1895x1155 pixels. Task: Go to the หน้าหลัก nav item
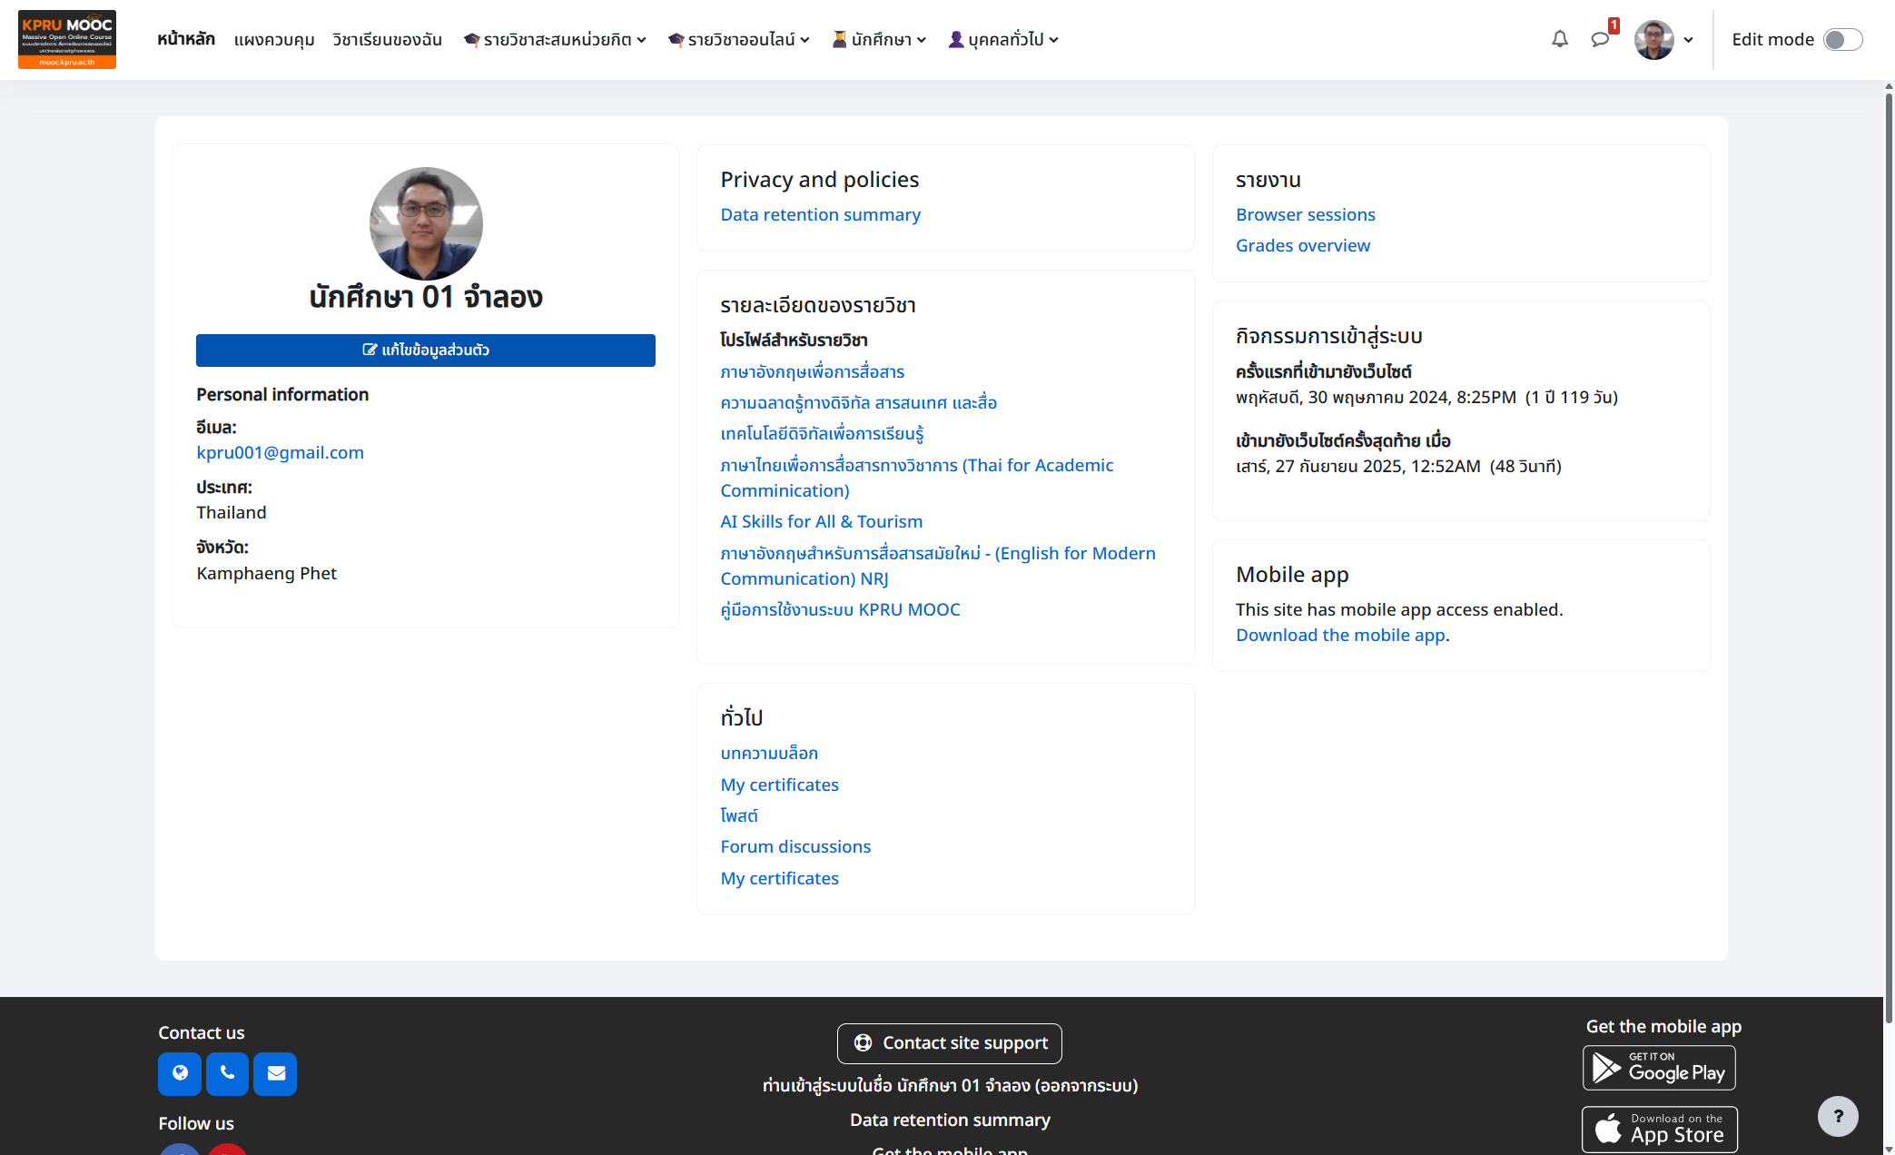(186, 39)
